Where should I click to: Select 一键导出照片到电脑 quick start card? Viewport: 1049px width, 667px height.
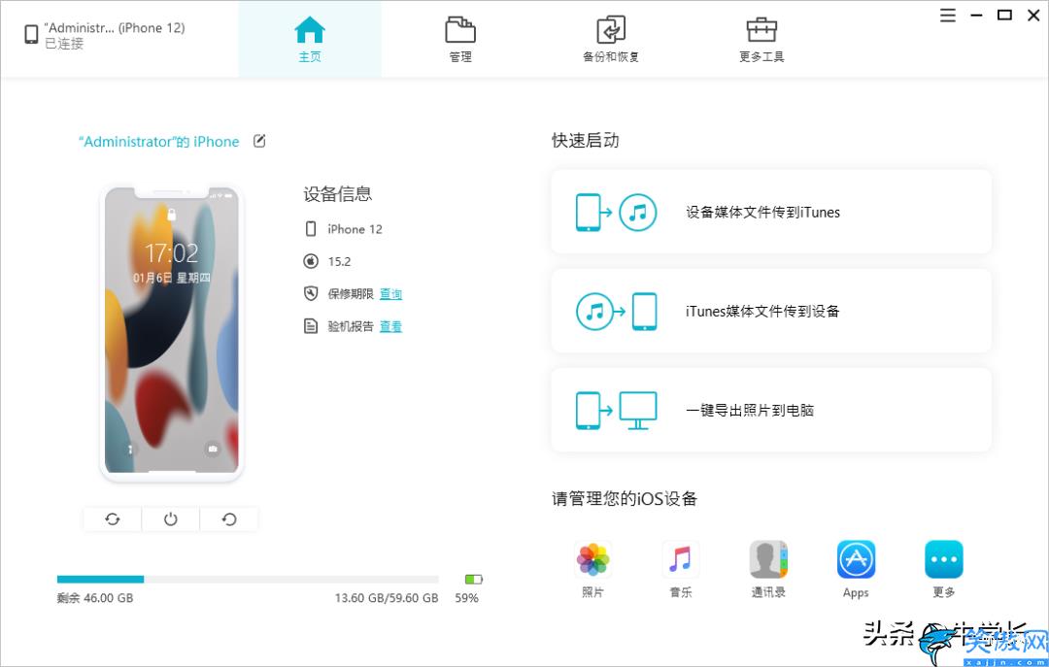pyautogui.click(x=770, y=410)
